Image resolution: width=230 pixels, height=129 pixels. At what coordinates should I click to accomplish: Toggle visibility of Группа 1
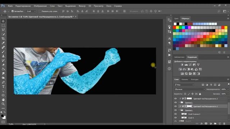tap(176, 110)
